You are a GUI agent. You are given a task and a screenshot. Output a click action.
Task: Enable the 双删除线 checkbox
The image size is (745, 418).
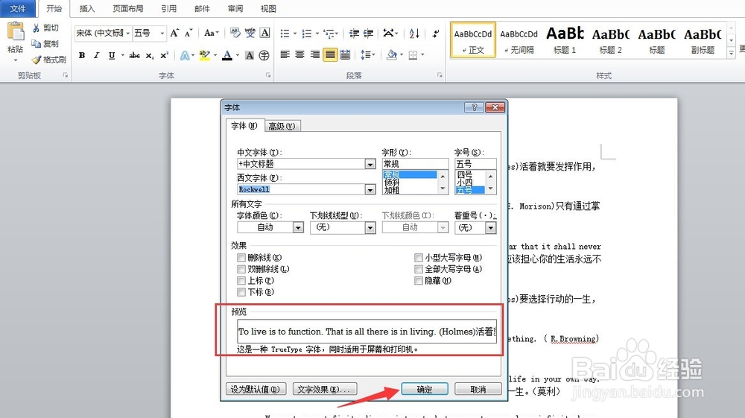[x=241, y=269]
